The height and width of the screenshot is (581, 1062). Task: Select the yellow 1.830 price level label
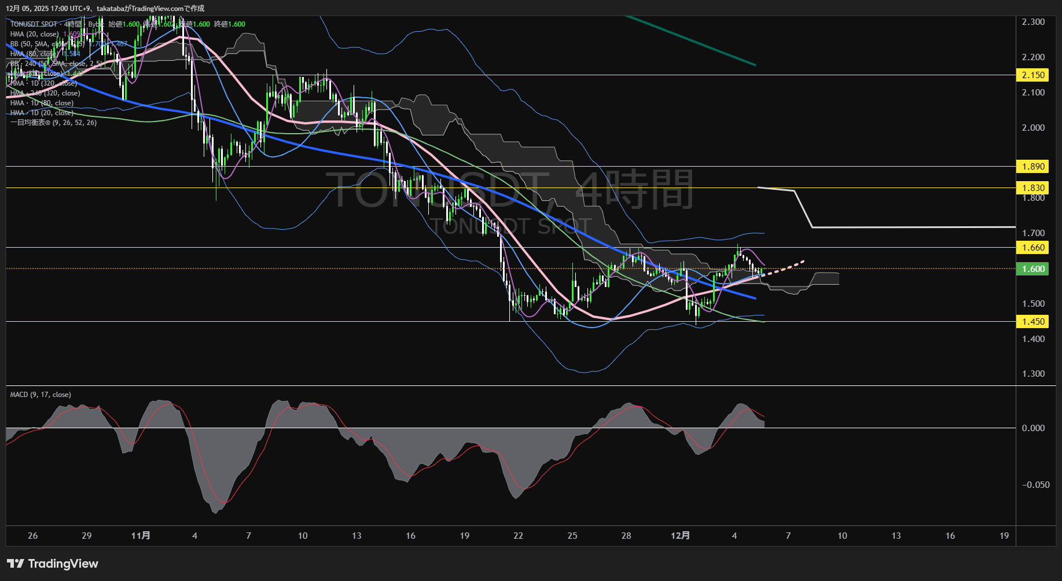(x=1033, y=188)
